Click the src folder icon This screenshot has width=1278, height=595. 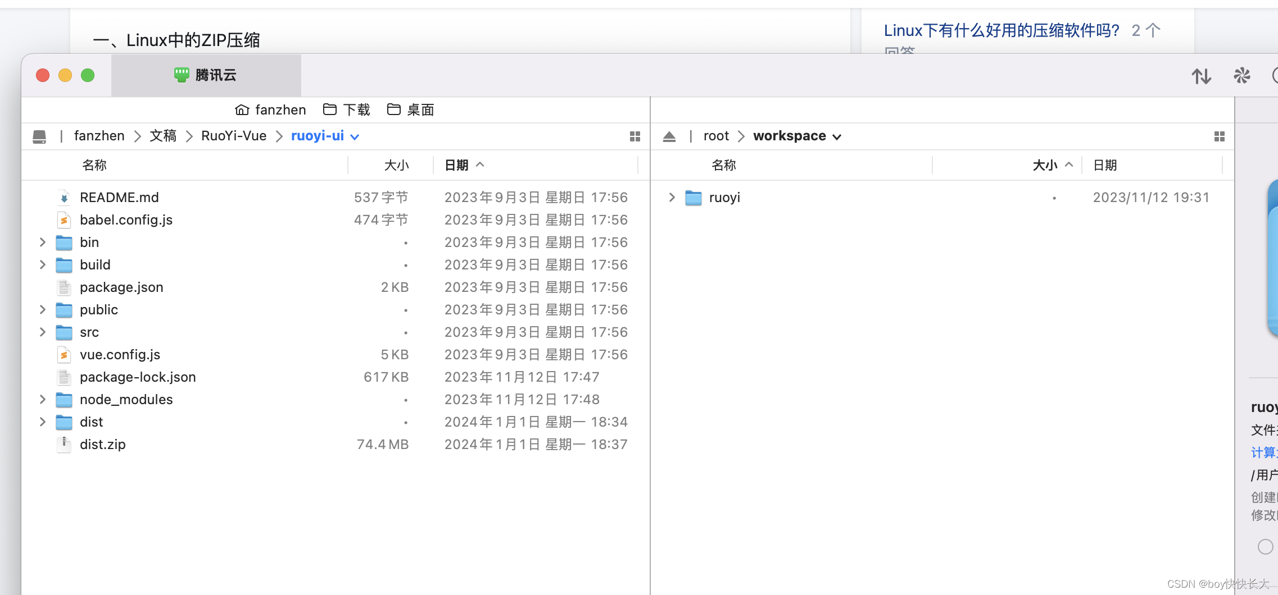(64, 332)
